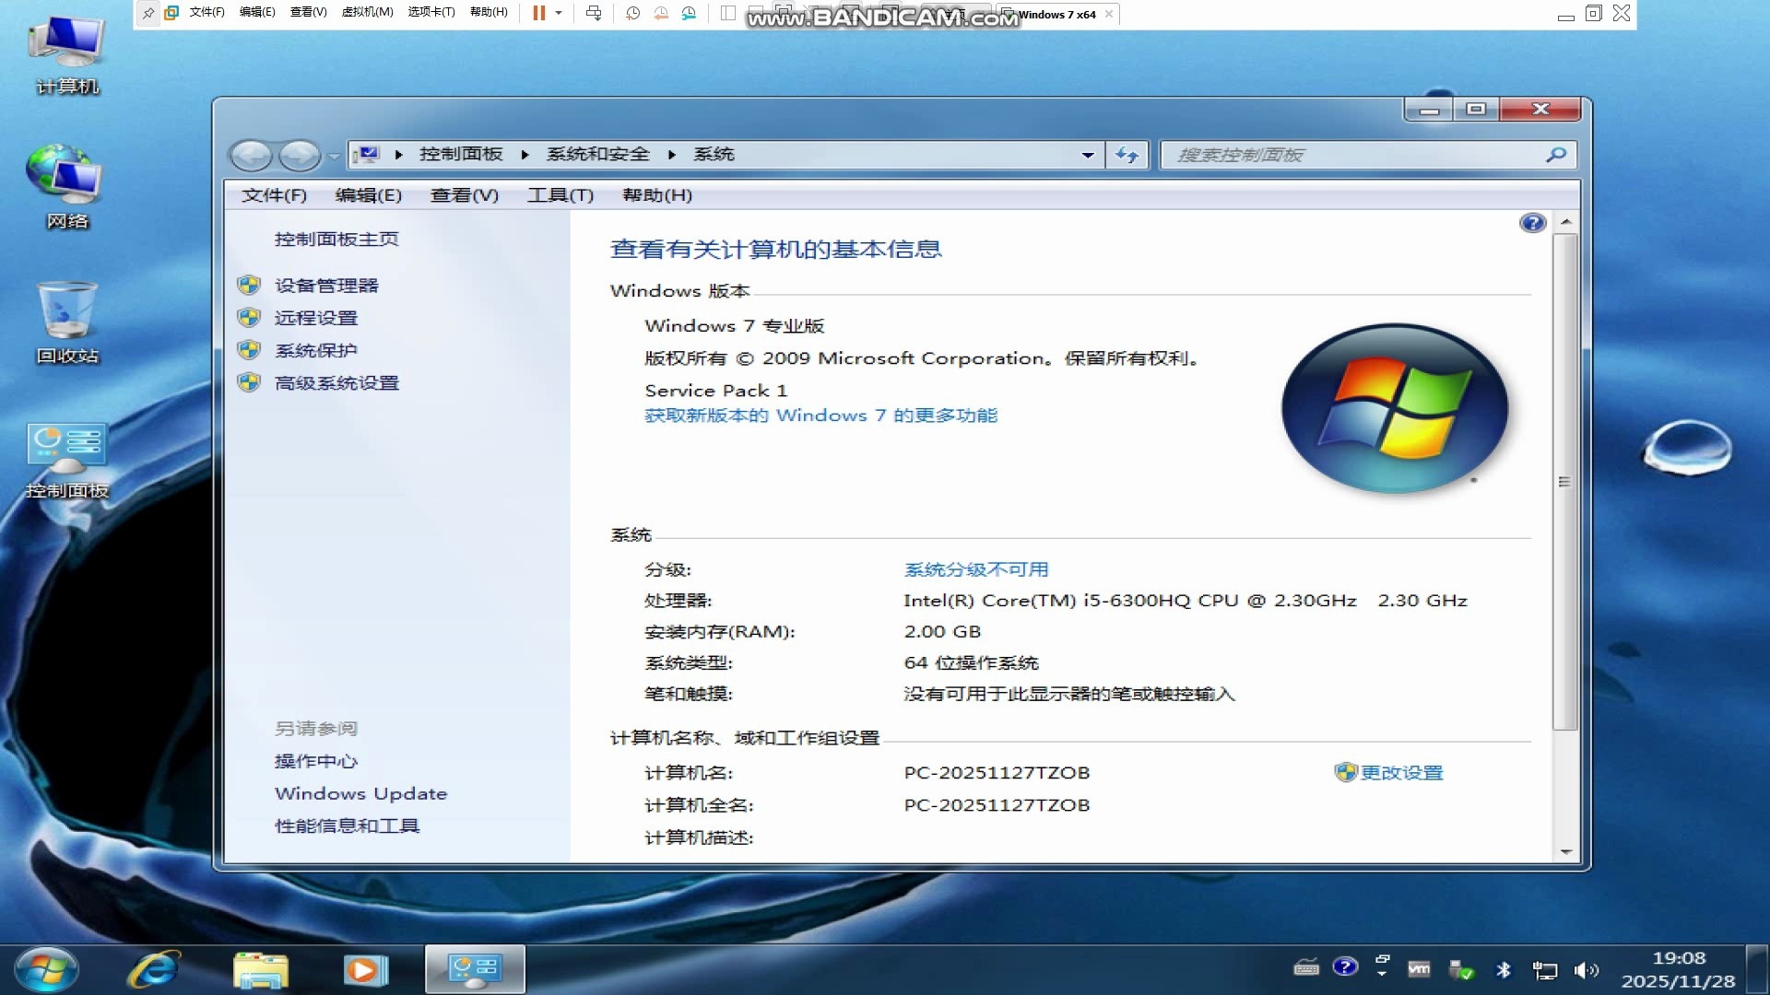Open the dropdown arrow beside the pause button
Screen dimensions: 1770x995
[559, 13]
